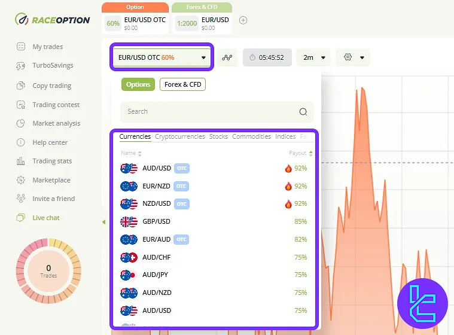454x335 pixels.
Task: Open Help center link
Action: coord(50,142)
